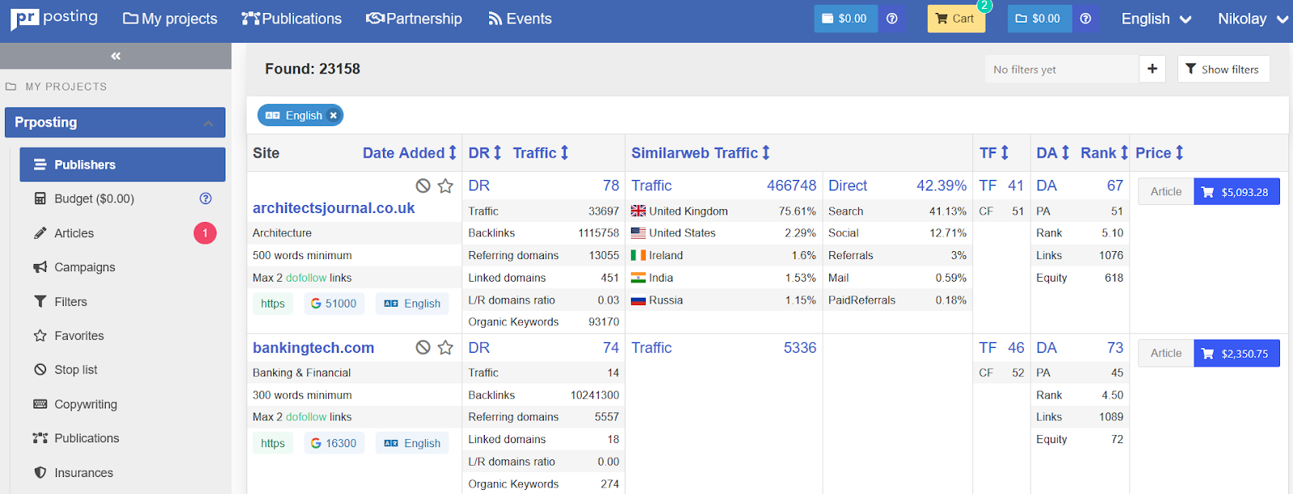Click English tag on bankingtech.com row

[412, 443]
